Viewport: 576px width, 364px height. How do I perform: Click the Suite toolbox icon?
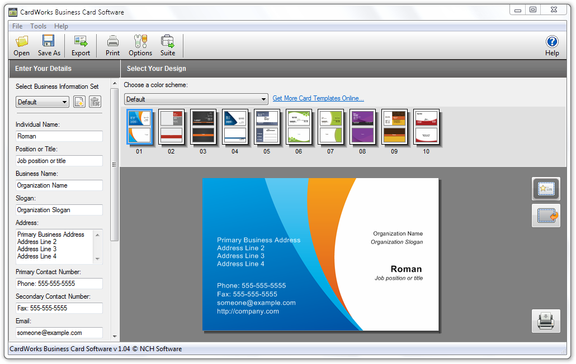pos(168,46)
